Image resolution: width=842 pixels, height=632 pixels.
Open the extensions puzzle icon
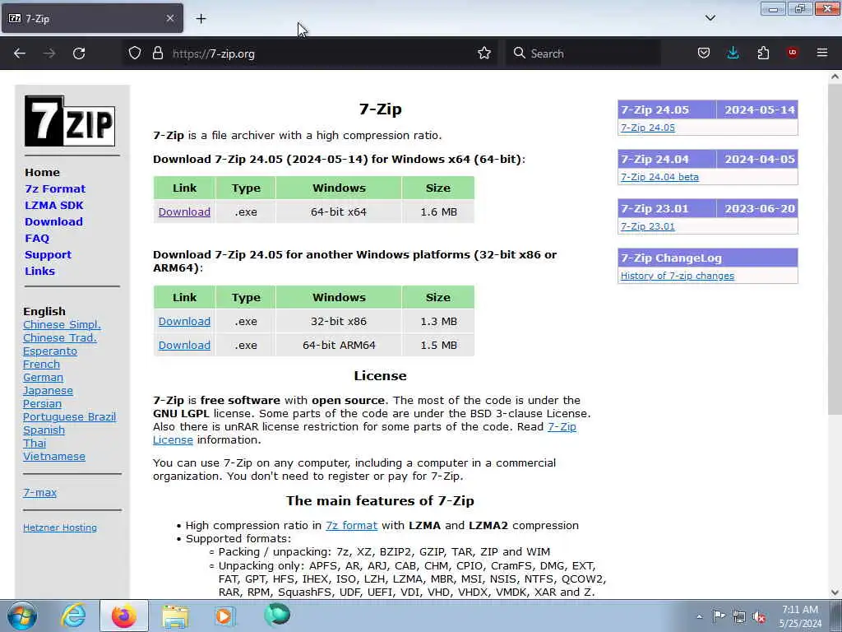coord(763,53)
